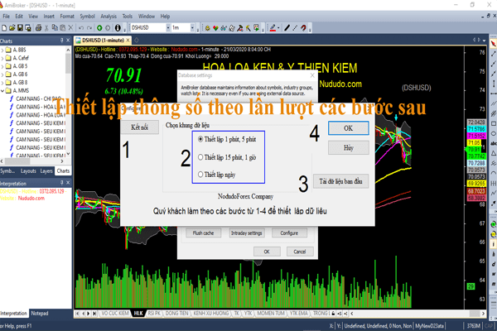Viewport: 497px width, 331px height.
Task: Click the New blank document toolbar icon
Action: click(4, 28)
